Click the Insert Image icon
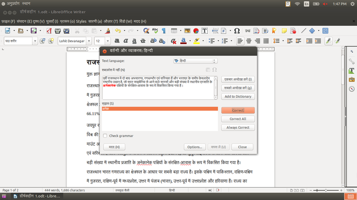Viewport: 357px width, 200px height. tap(187, 30)
